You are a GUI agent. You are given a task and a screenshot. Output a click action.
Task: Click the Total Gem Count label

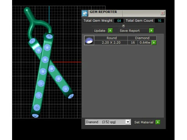[x=139, y=21]
